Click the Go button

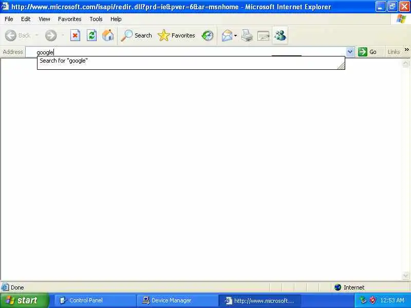368,52
